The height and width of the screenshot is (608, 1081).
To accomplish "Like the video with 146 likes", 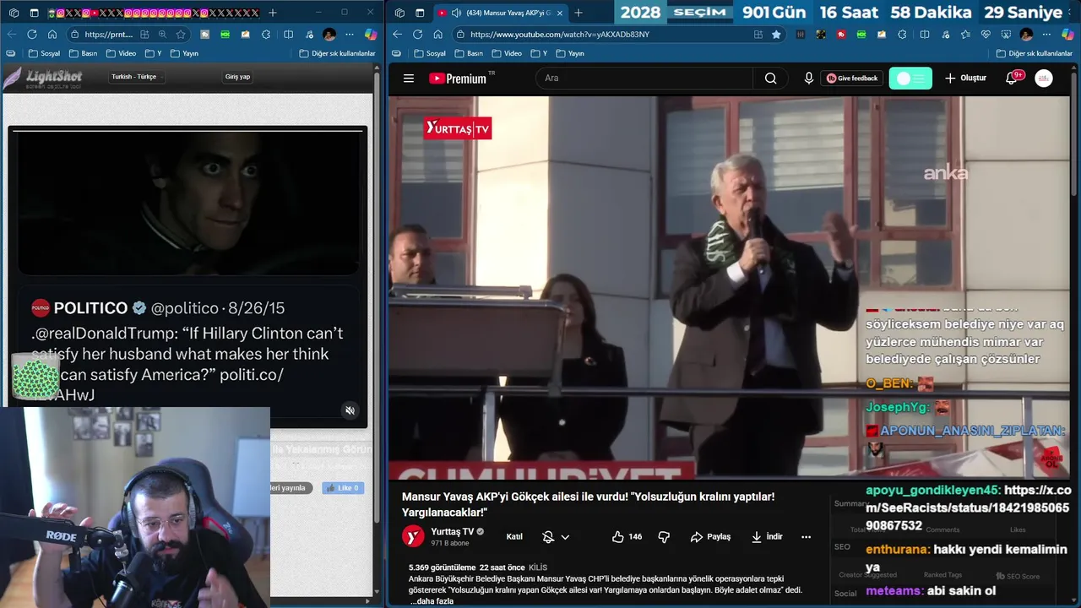I will 627,537.
